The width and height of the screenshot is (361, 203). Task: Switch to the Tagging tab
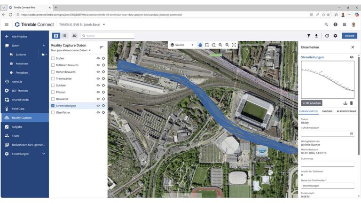(x=327, y=111)
